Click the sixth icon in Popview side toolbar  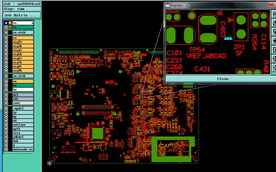point(274,59)
